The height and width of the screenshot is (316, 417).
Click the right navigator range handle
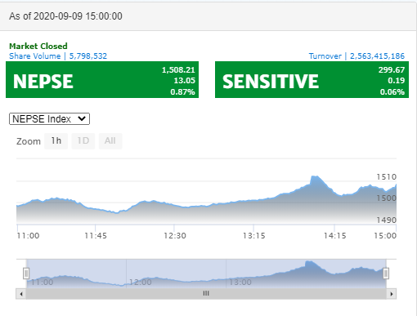[386, 274]
